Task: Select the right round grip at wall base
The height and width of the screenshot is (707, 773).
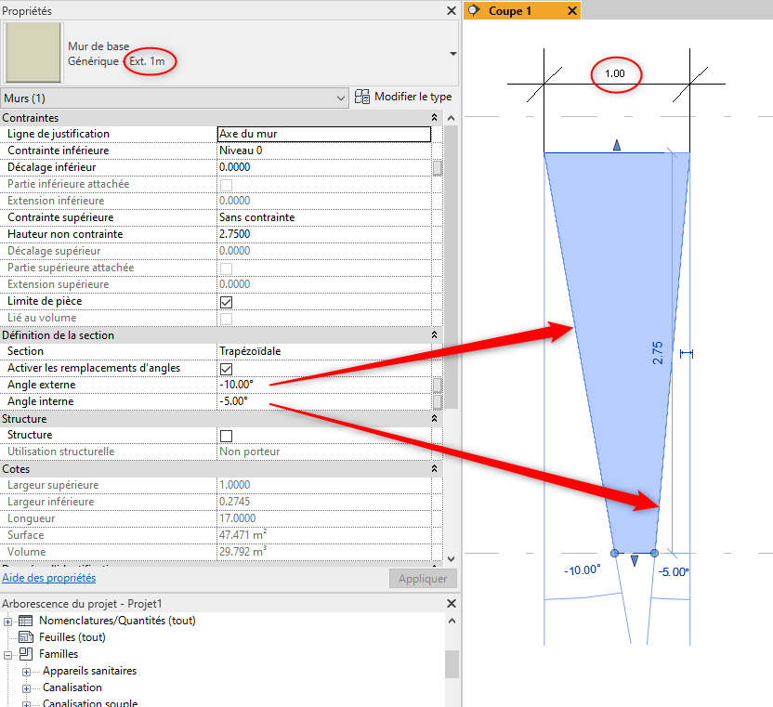Action: click(x=654, y=553)
